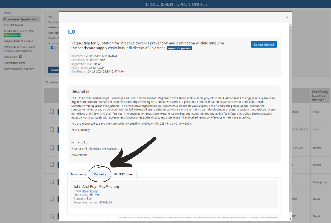
Task: Click Finance and Administrative Assistant text
Action: point(95,149)
